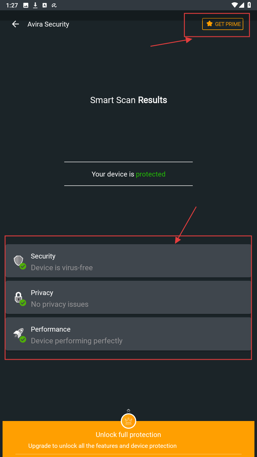Tap the Performance rocket icon
Screen dimensions: 257x457
point(19,333)
